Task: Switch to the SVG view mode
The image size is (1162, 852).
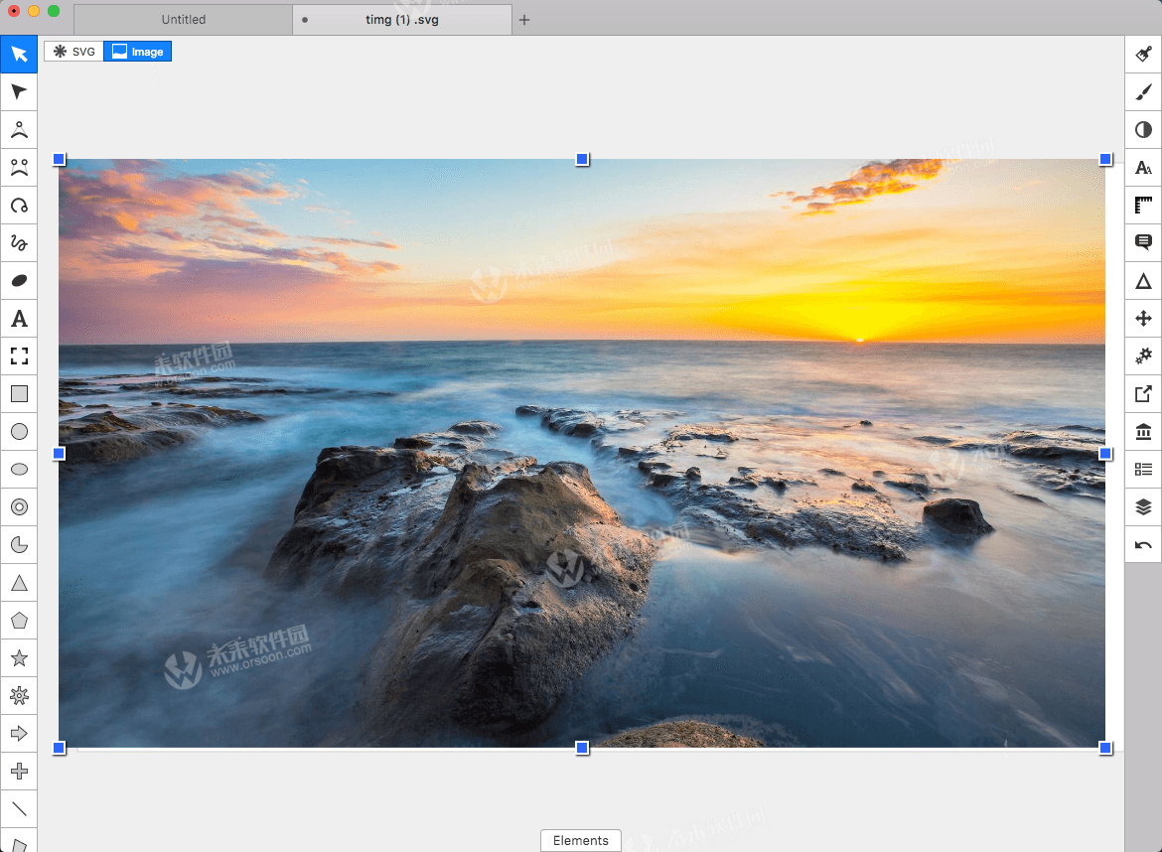Action: click(x=74, y=51)
